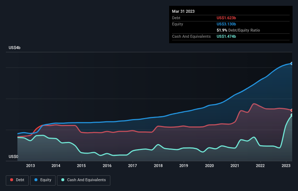The image size is (298, 191).
Task: Click the 2020 x-axis label
Action: coord(209,166)
